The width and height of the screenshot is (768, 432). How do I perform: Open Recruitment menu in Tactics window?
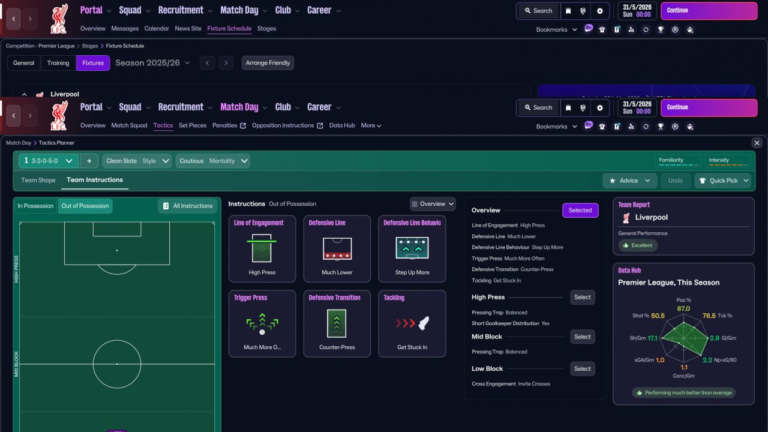(x=185, y=107)
